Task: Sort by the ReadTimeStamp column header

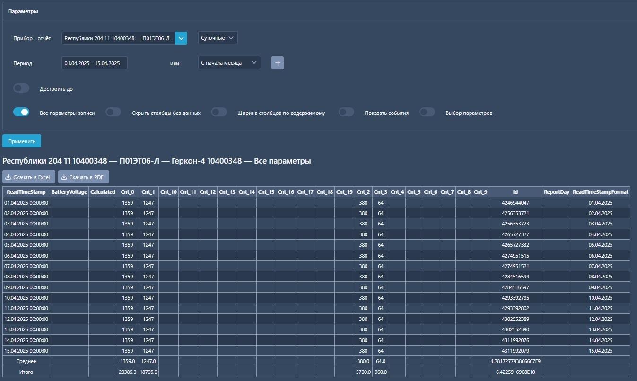Action: [x=26, y=192]
